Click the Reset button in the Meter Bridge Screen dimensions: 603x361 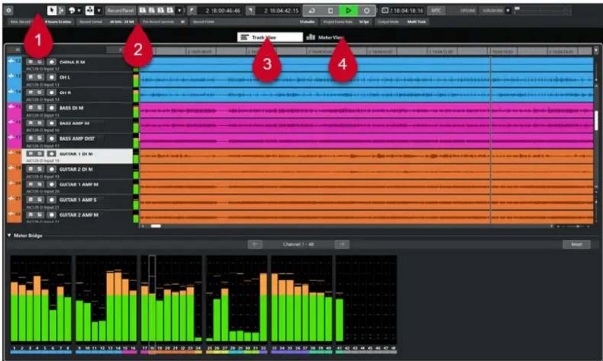(576, 244)
